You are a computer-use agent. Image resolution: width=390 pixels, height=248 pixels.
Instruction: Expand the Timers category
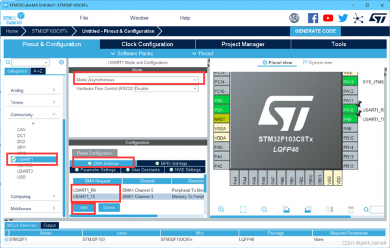pyautogui.click(x=33, y=103)
